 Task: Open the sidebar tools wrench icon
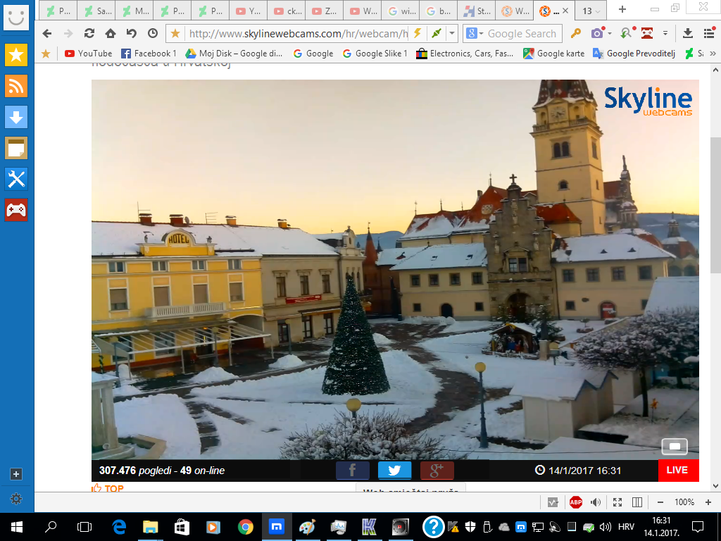[x=16, y=178]
